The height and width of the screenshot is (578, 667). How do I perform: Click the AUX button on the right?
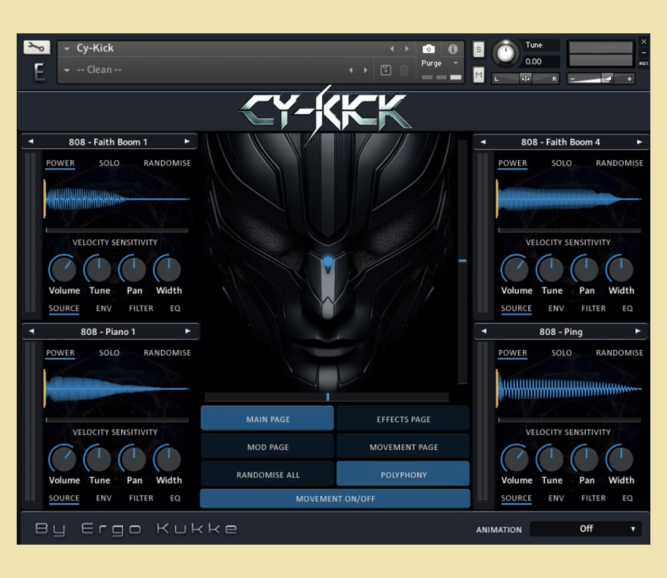(x=644, y=63)
